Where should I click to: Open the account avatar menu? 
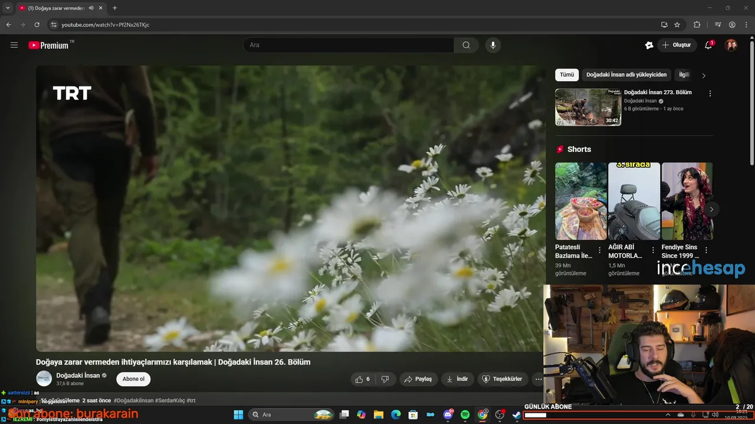click(731, 45)
